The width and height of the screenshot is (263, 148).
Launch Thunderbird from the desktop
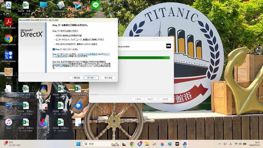78,107
